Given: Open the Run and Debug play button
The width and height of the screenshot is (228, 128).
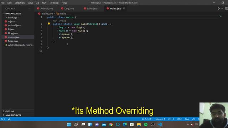Looking at the screenshot, I should 219,9.
